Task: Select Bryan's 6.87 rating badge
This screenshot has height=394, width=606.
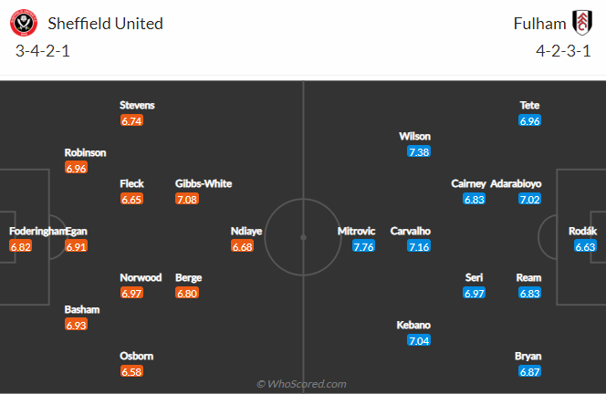Action: coord(530,371)
